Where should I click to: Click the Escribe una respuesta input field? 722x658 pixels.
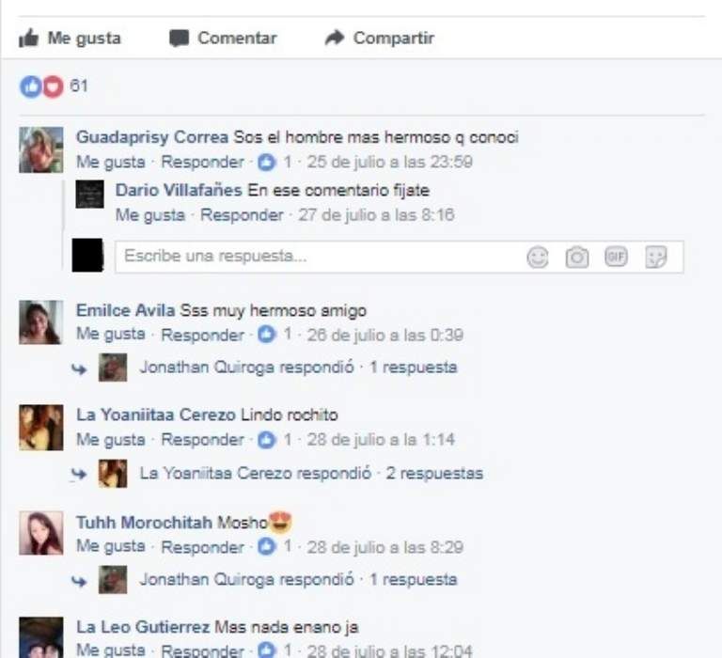pos(400,257)
